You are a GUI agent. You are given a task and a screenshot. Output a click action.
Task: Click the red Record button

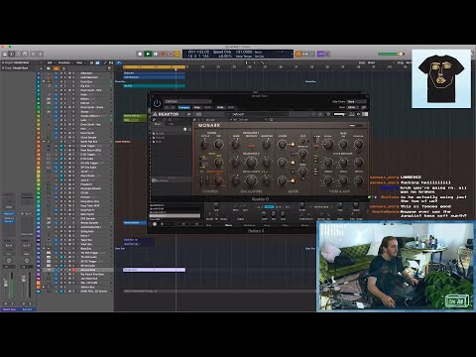point(163,54)
